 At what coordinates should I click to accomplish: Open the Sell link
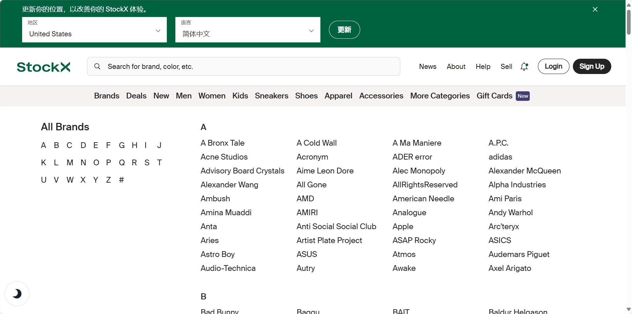pyautogui.click(x=506, y=67)
